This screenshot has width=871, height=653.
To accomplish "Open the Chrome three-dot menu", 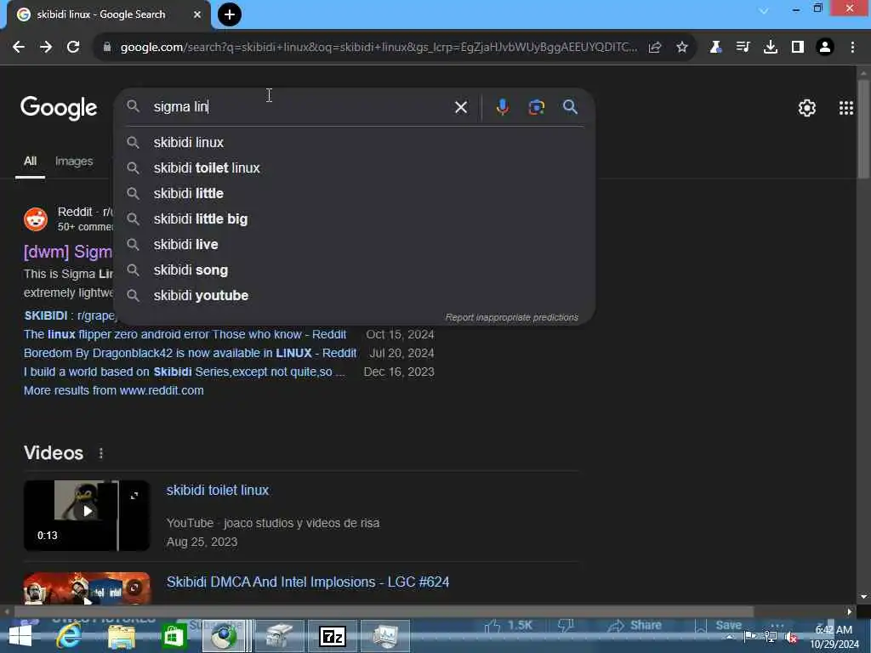I will pos(852,48).
